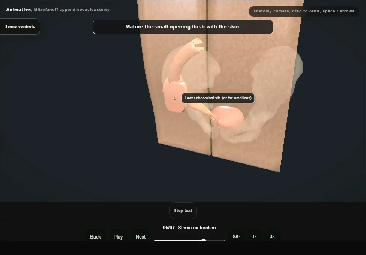Click the '06/07 Stoma maturation' step title
Image resolution: width=366 pixels, height=255 pixels.
pos(189,228)
